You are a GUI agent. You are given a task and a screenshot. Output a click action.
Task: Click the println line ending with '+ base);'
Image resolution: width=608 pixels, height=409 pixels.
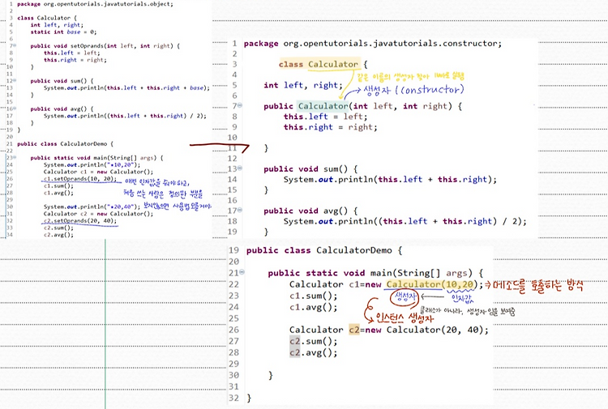[x=126, y=88]
